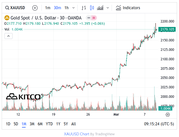Open the Indicators menu
The width and height of the screenshot is (179, 137).
(128, 8)
